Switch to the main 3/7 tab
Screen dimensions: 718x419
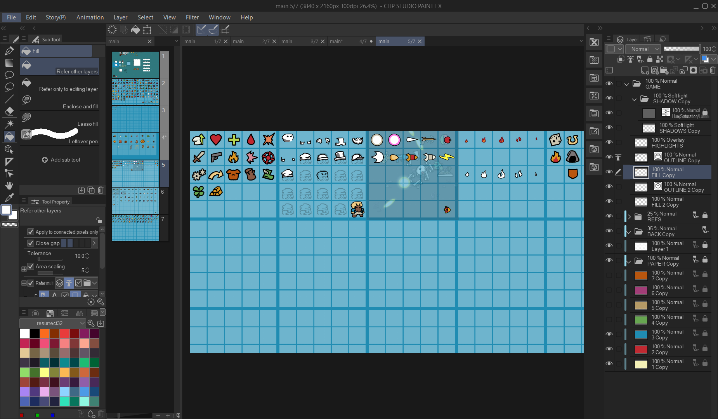pyautogui.click(x=298, y=42)
